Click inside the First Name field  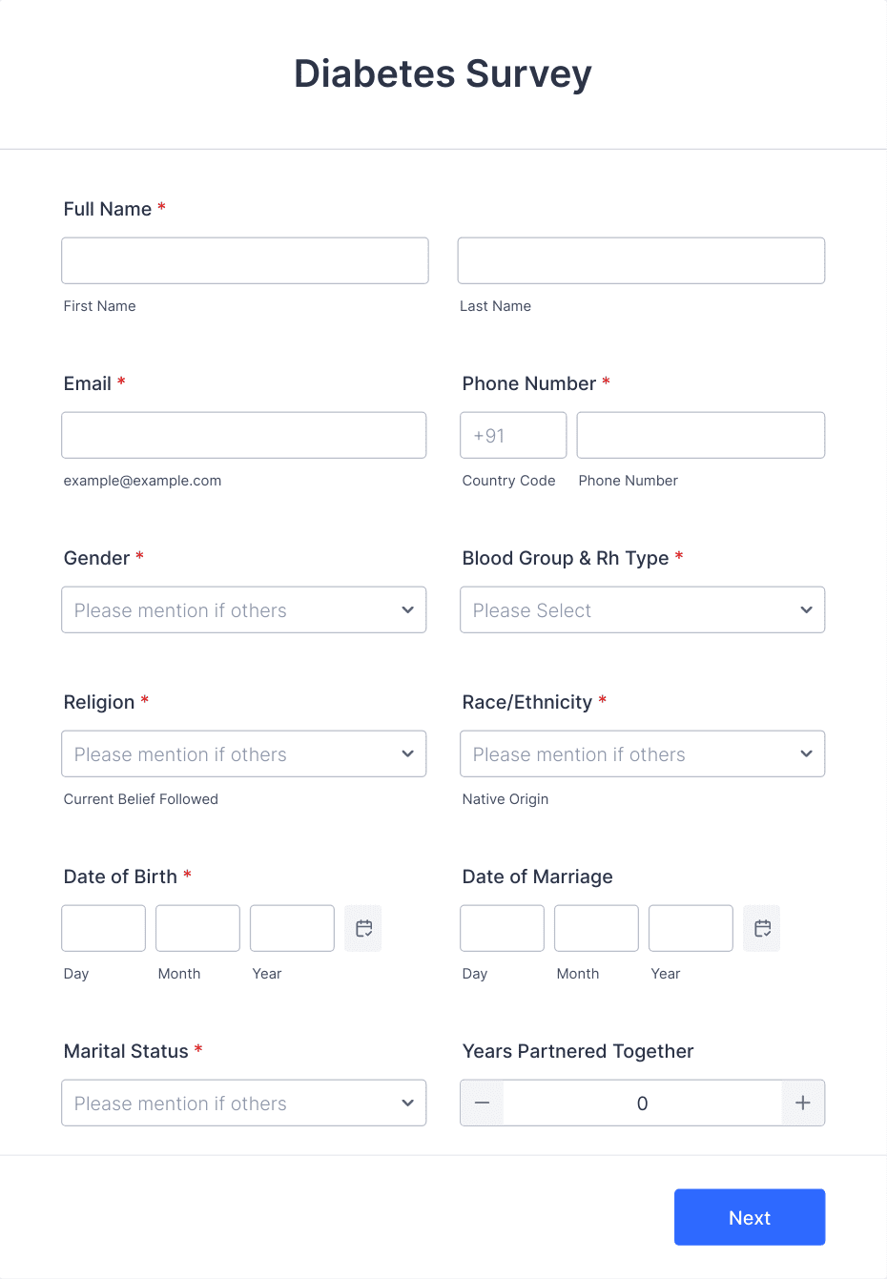(x=244, y=260)
